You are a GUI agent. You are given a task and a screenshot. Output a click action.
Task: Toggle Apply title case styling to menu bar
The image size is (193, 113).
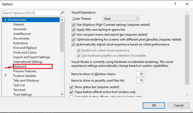[73, 30]
